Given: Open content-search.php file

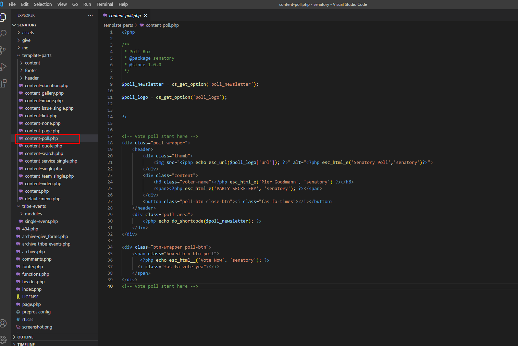Looking at the screenshot, I should click(54, 153).
